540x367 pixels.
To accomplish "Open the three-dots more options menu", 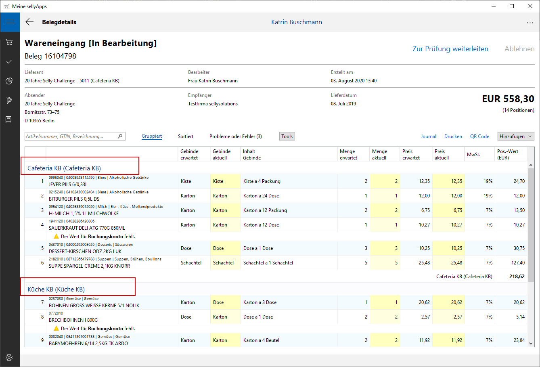I will [x=530, y=23].
